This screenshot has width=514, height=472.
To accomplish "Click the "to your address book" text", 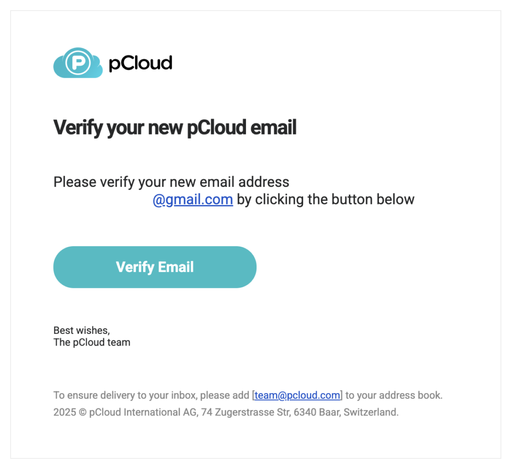I will coord(394,396).
